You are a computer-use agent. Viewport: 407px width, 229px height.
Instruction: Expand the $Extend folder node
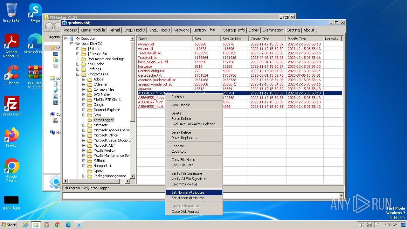point(78,49)
